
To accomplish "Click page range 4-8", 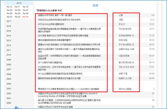I will tap(153, 15).
